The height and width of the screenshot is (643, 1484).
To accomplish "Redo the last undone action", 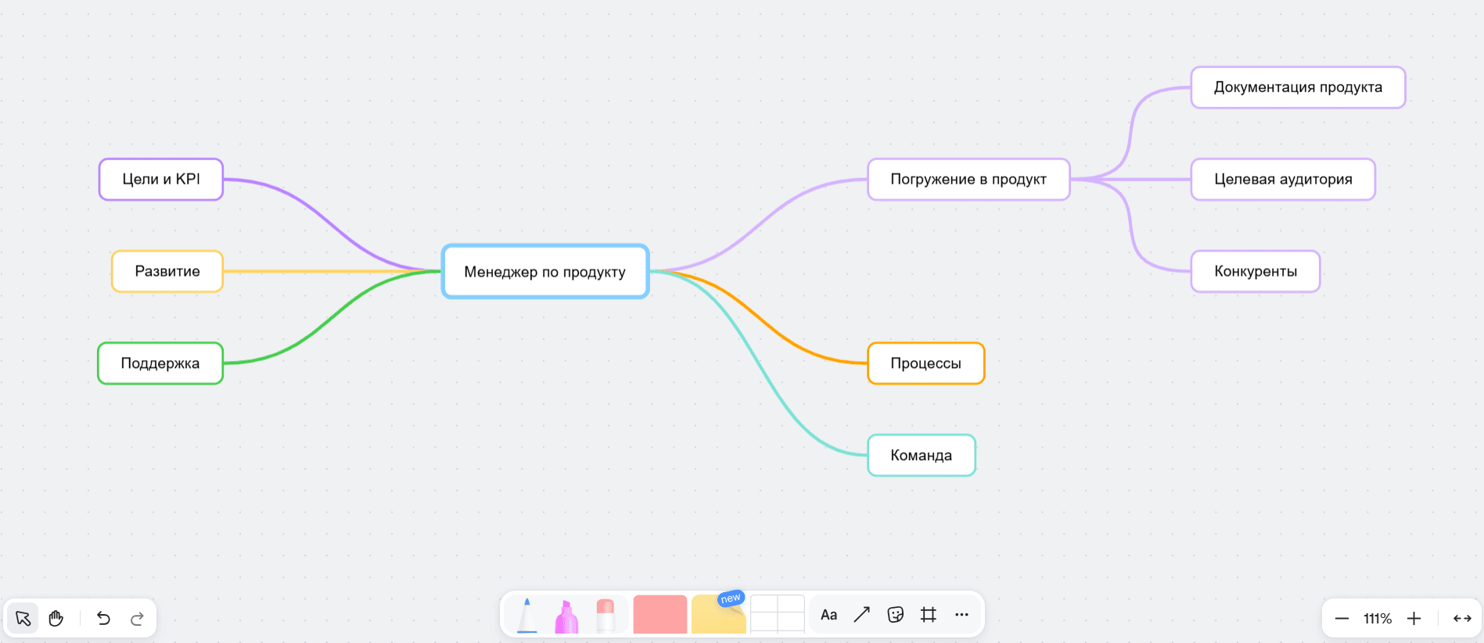I will [x=137, y=619].
